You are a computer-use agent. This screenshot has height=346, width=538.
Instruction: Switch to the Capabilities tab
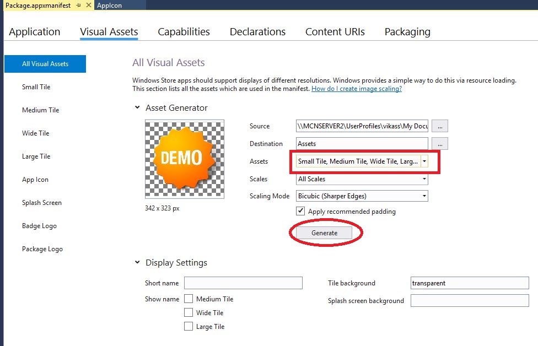184,32
